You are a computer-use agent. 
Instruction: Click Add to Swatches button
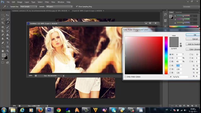(x=193, y=44)
